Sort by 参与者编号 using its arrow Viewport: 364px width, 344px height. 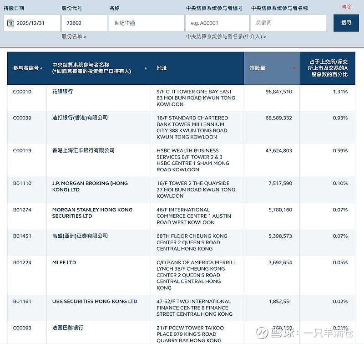[41, 68]
